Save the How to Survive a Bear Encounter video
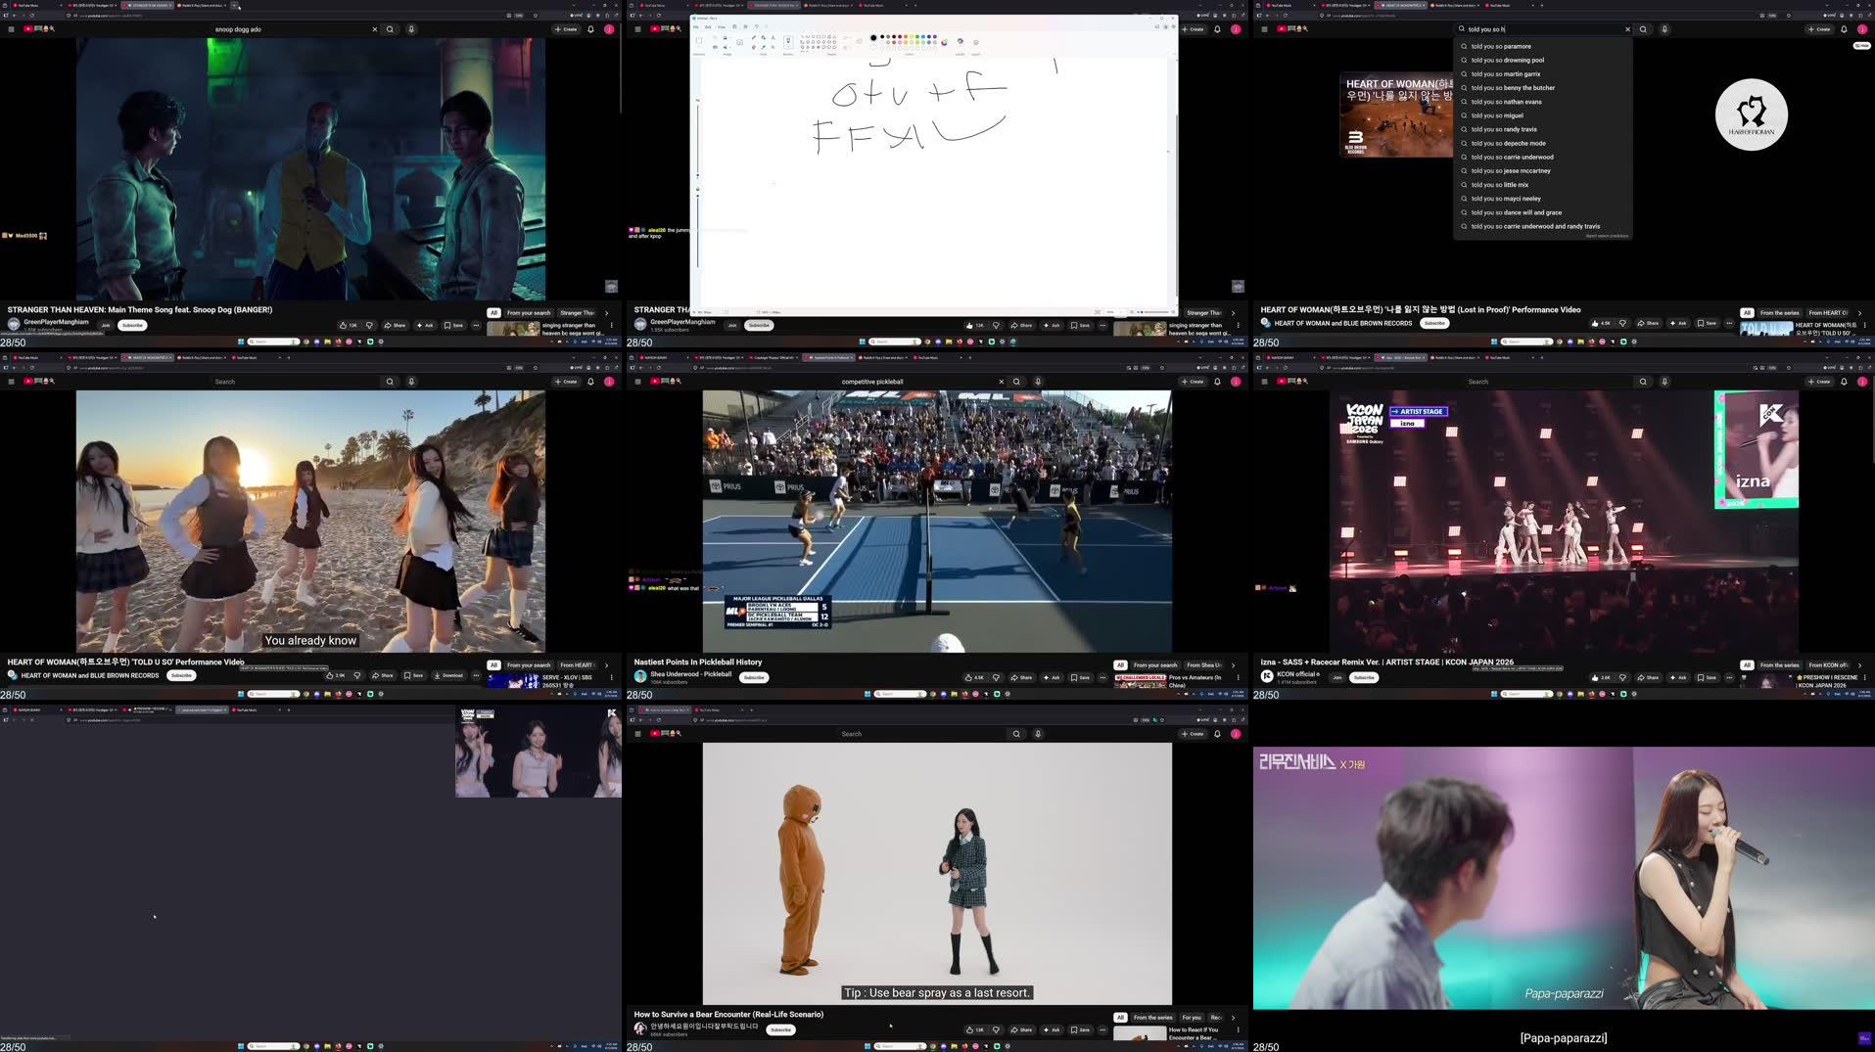This screenshot has height=1052, width=1875. pyautogui.click(x=1080, y=1029)
